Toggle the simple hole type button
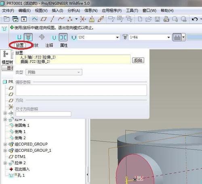 [x=19, y=37]
